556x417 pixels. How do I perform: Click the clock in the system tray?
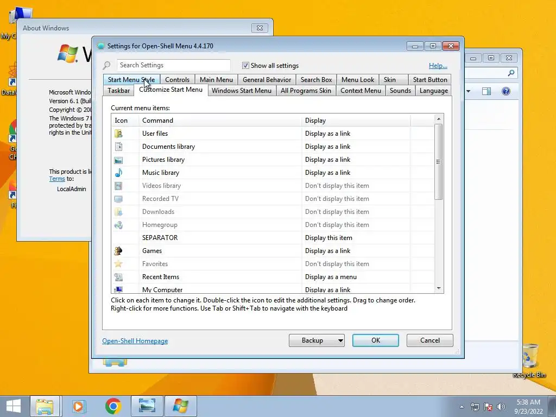(528, 407)
